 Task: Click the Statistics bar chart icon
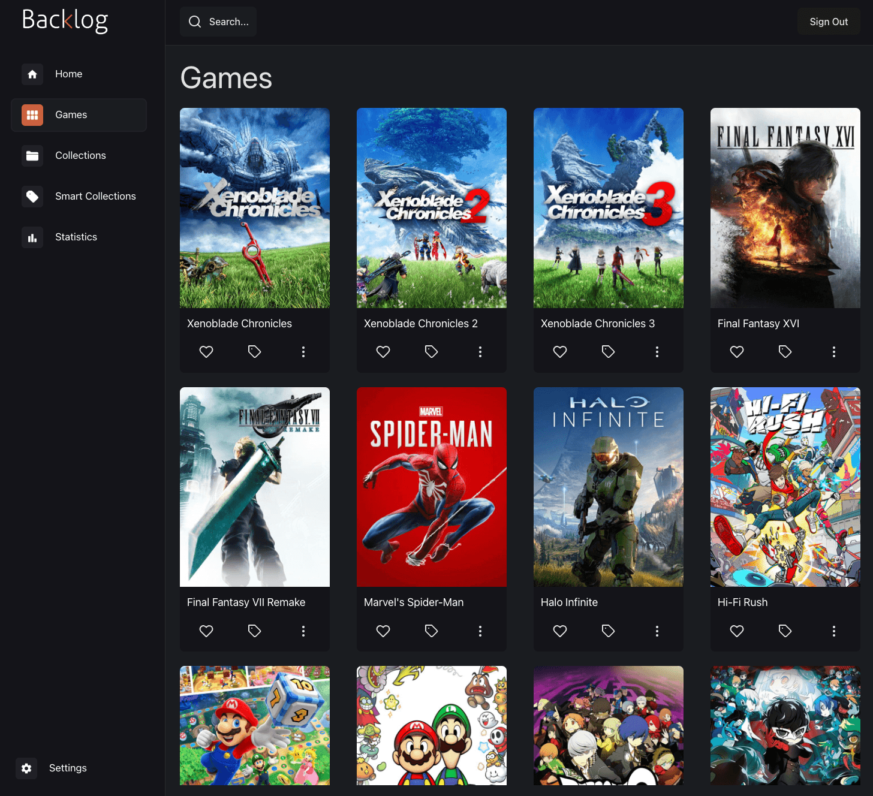32,237
